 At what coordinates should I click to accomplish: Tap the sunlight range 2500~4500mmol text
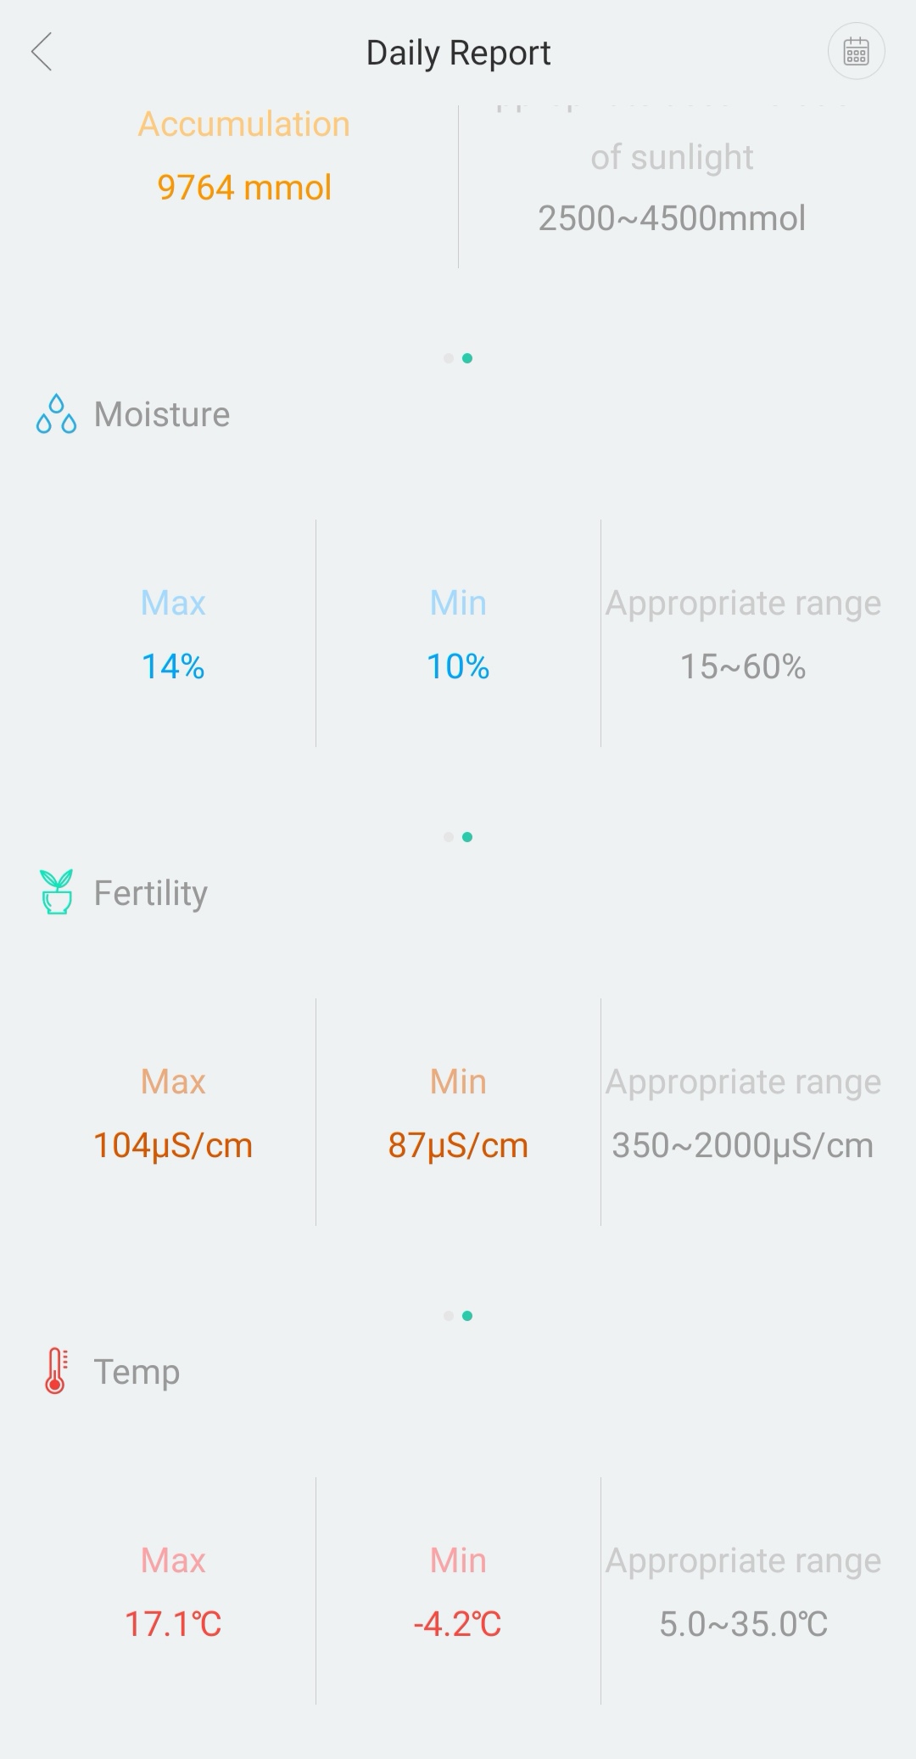[x=672, y=218]
